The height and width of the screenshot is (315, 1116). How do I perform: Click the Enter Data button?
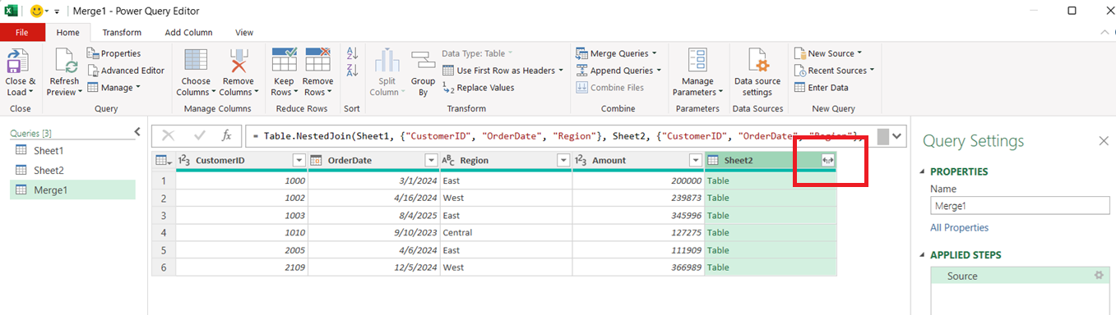click(x=821, y=88)
